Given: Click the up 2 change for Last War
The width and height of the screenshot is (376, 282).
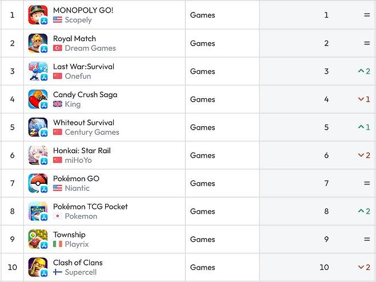Looking at the screenshot, I should [x=364, y=71].
